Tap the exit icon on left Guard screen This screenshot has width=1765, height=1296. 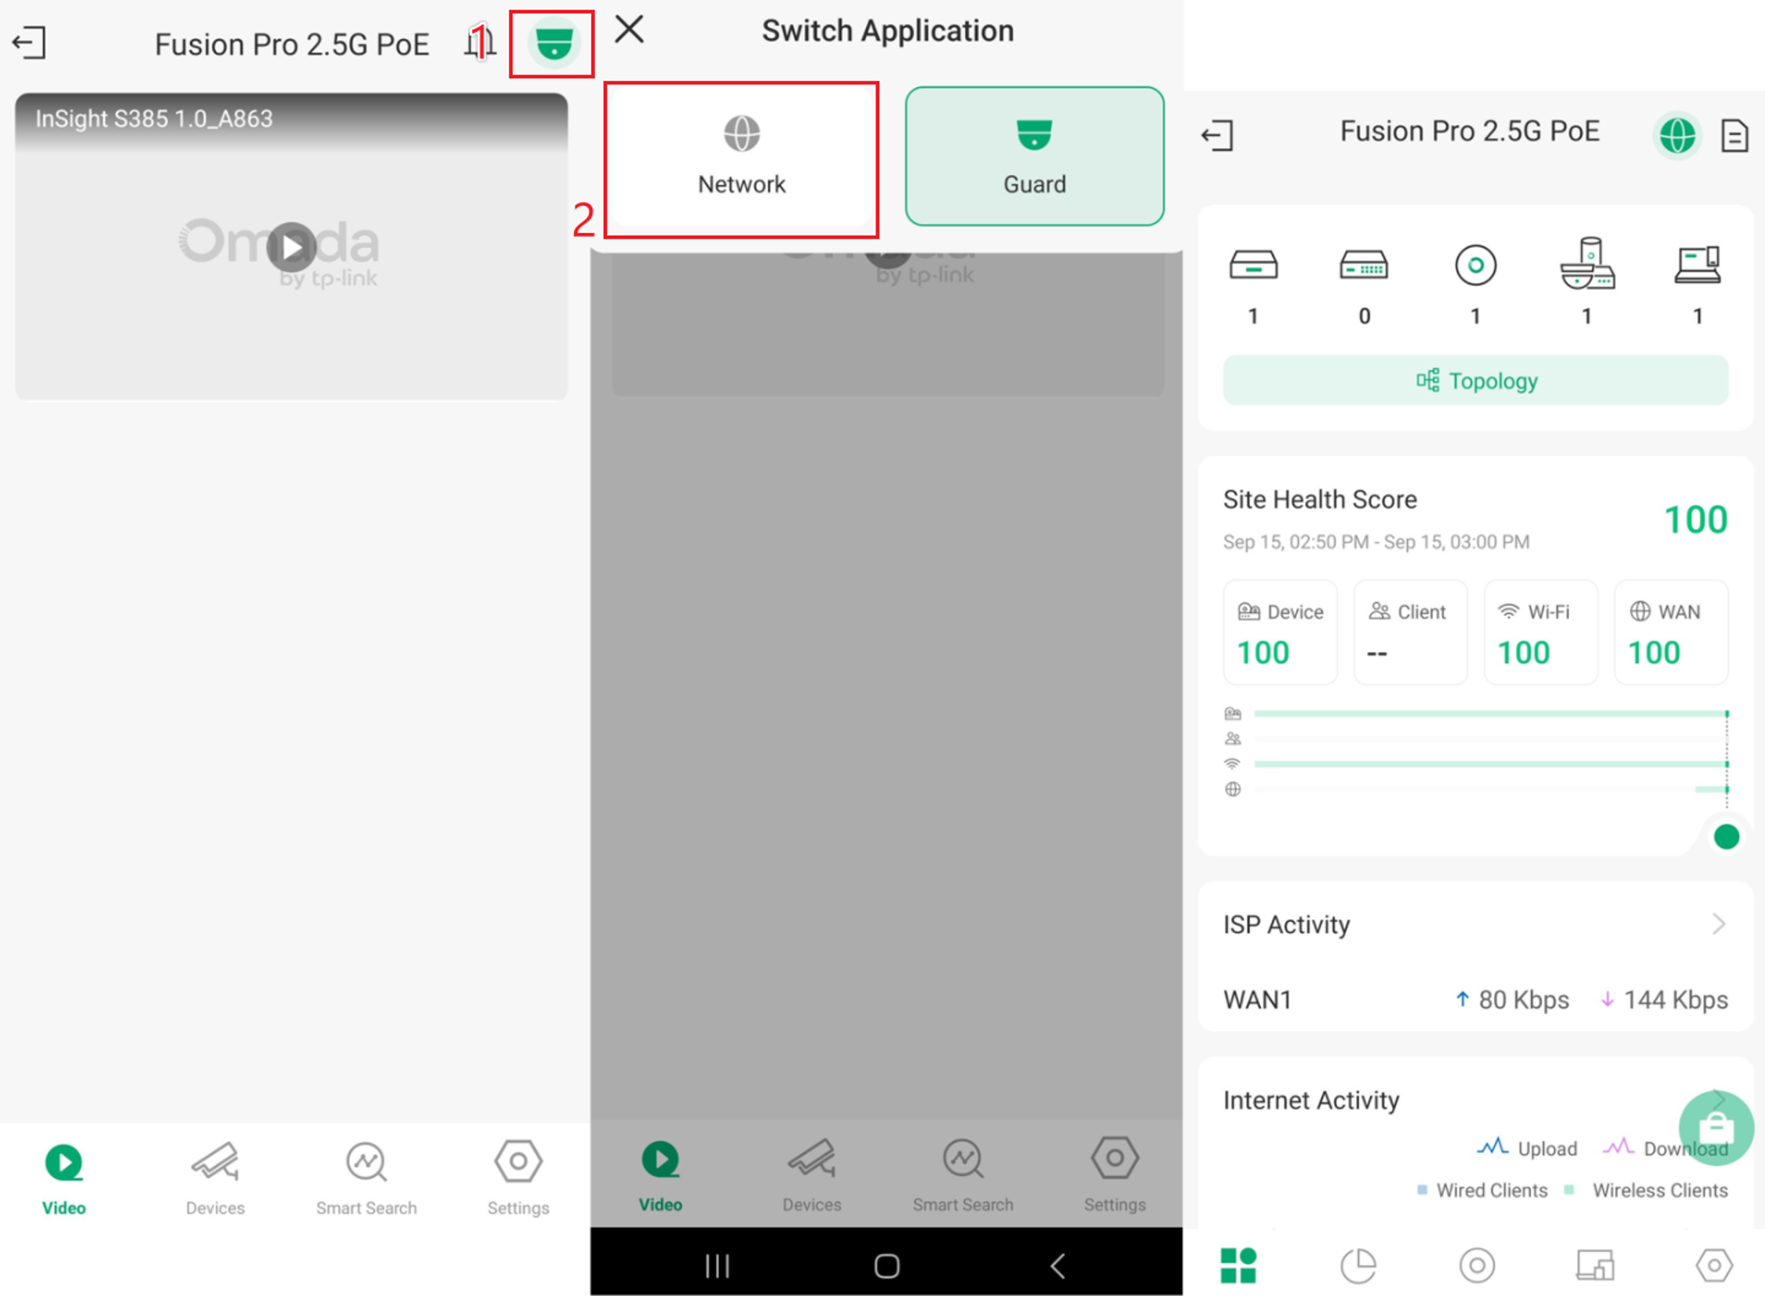(29, 42)
